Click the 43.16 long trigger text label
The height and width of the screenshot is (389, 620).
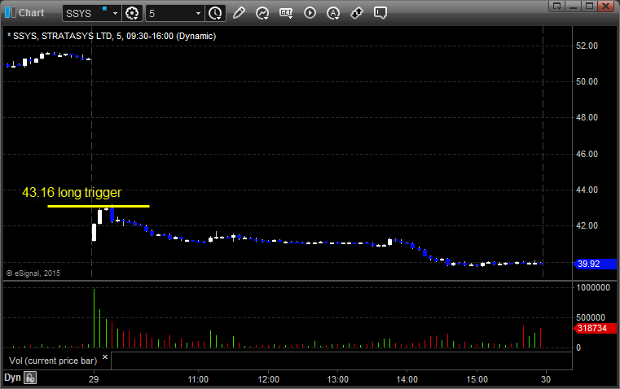[72, 193]
